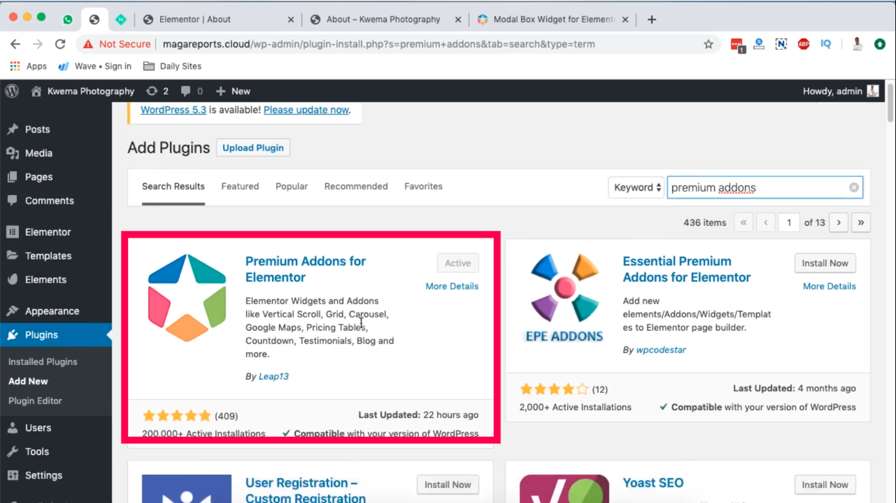Install the User Registration plugin

click(447, 485)
